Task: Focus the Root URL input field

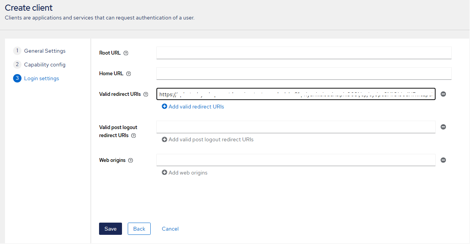Action: (x=304, y=53)
